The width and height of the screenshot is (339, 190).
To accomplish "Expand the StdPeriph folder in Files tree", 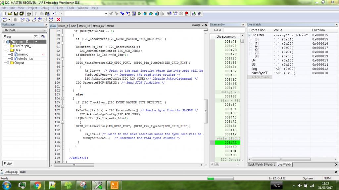I will pos(8,46).
